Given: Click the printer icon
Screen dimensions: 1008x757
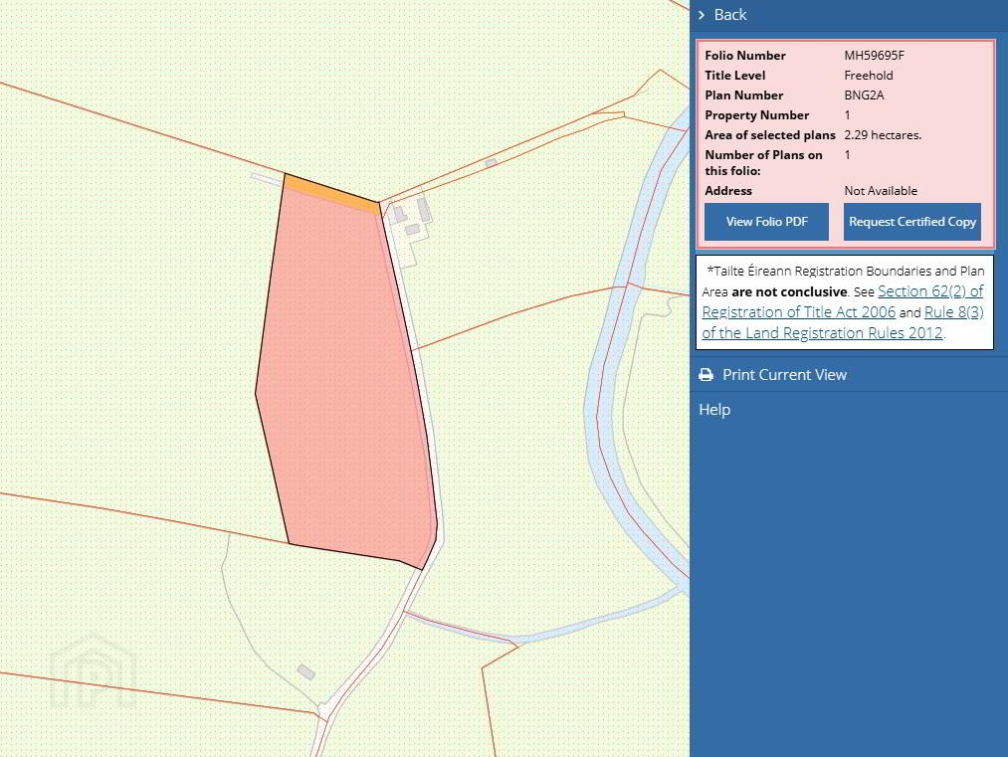Looking at the screenshot, I should (706, 375).
